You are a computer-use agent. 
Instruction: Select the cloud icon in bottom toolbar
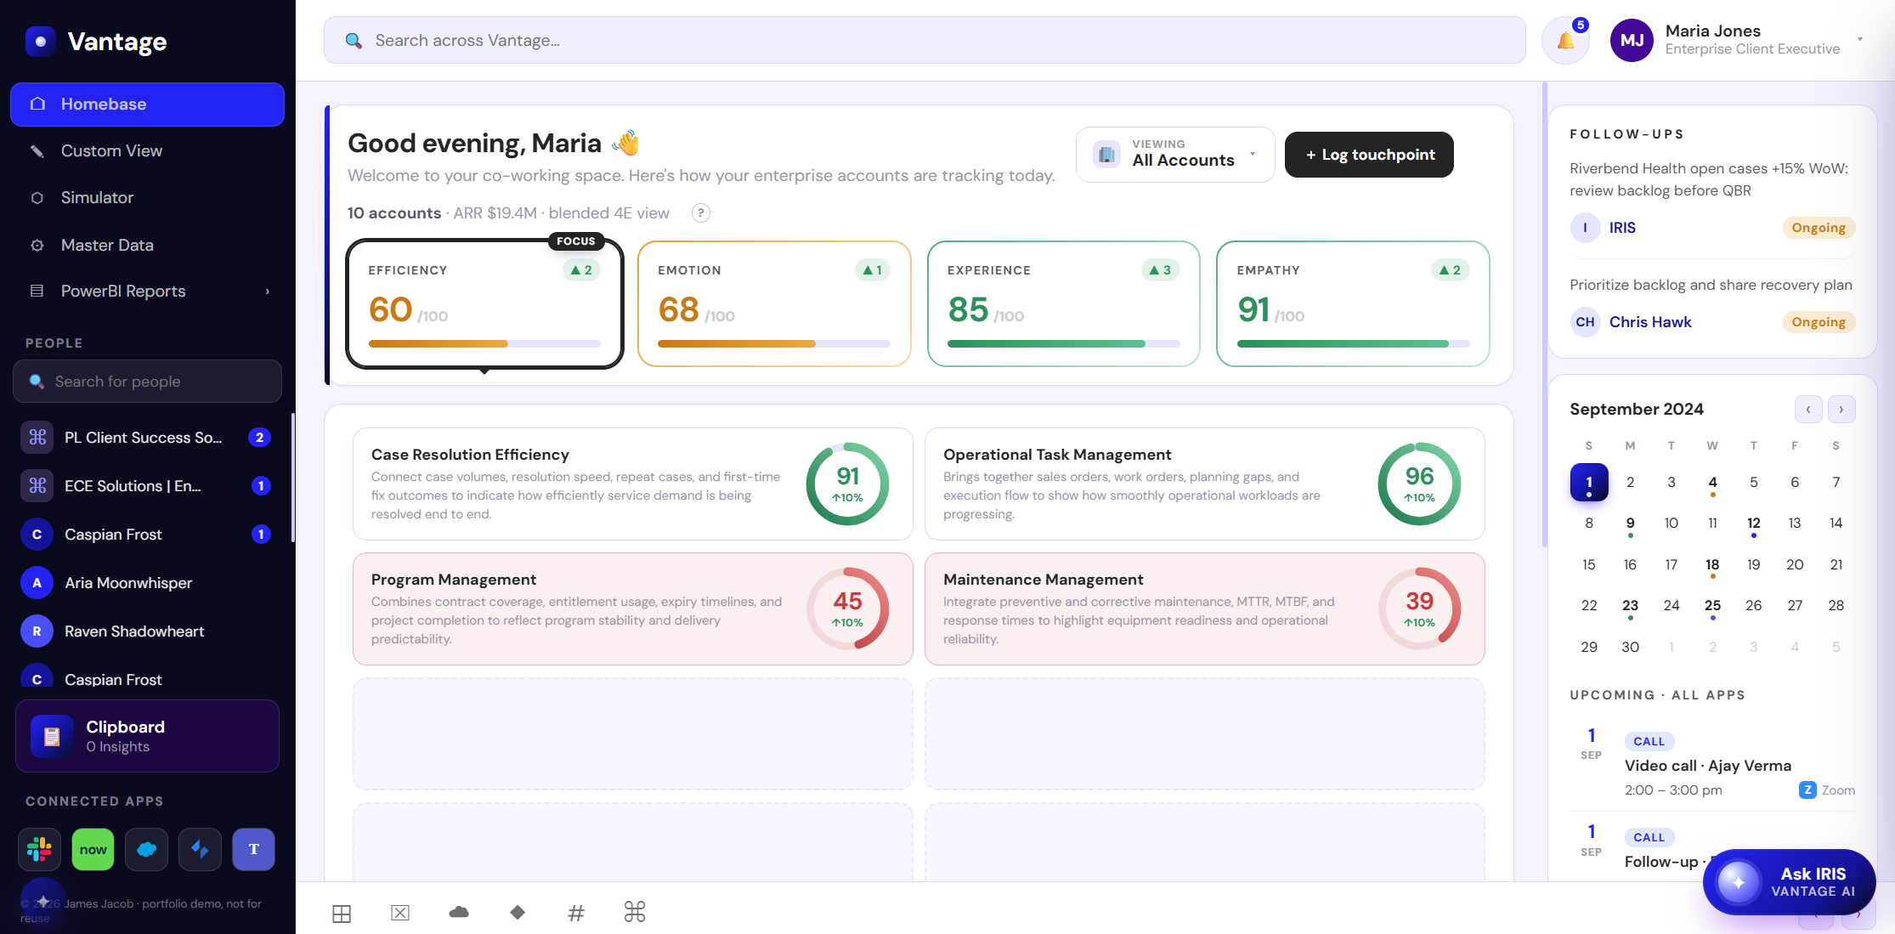459,913
